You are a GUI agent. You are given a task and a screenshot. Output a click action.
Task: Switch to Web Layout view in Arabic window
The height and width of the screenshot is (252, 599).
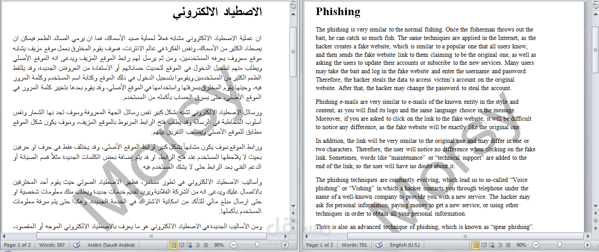[189, 245]
